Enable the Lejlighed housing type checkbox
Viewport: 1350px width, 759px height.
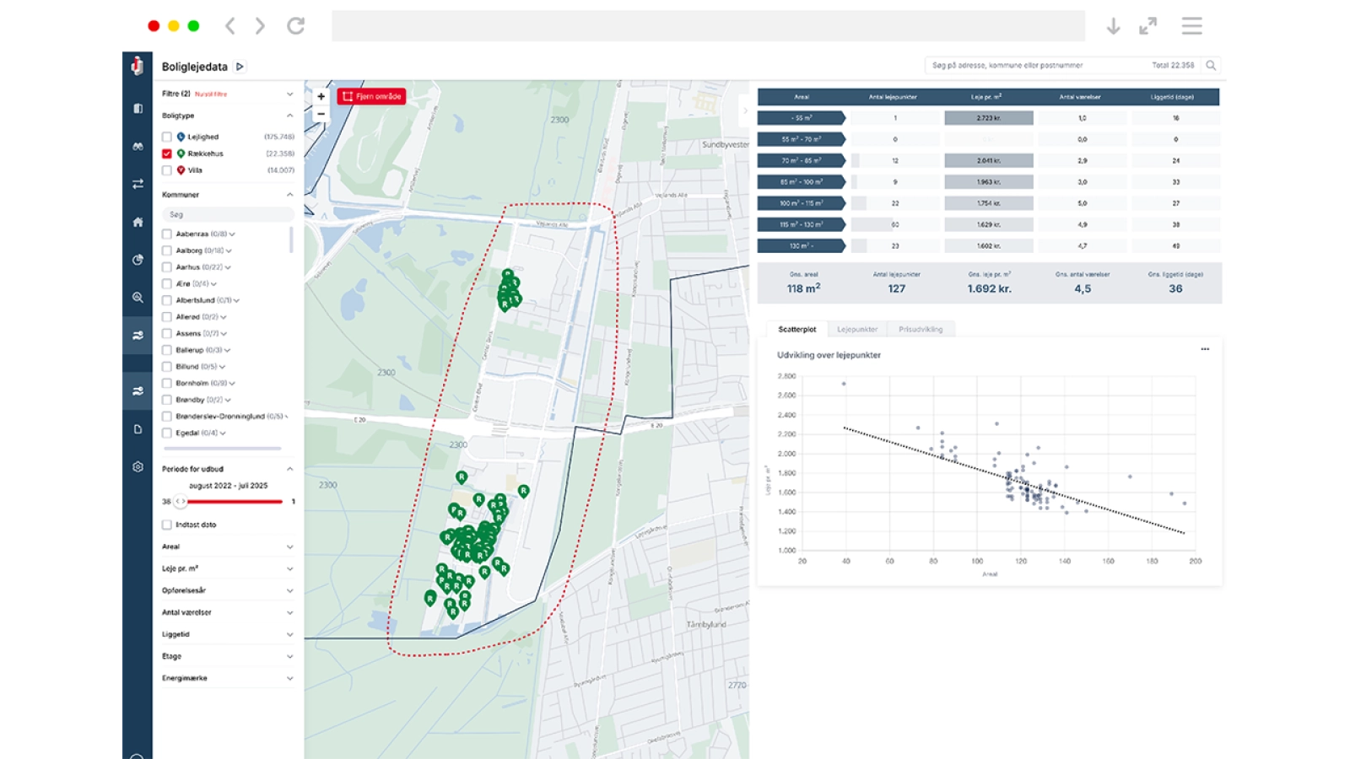(x=167, y=137)
